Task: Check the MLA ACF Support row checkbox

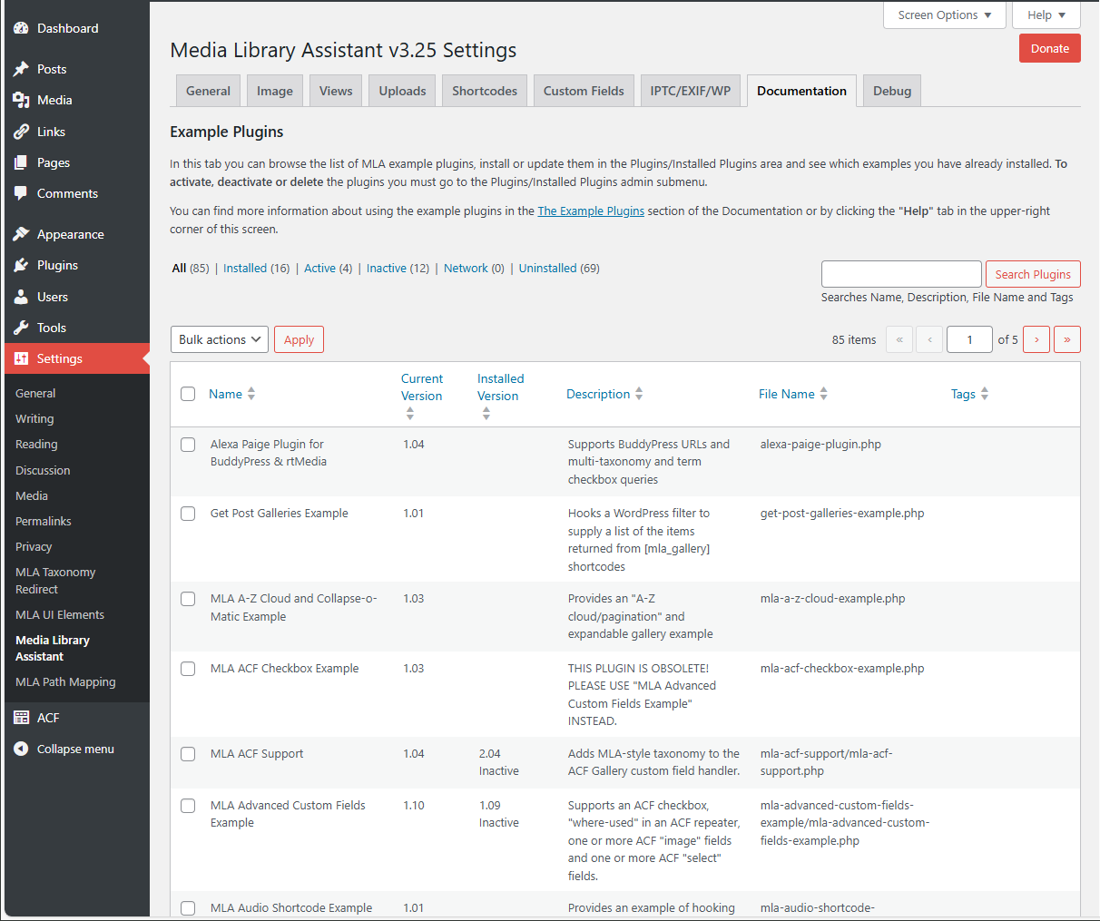Action: [187, 754]
